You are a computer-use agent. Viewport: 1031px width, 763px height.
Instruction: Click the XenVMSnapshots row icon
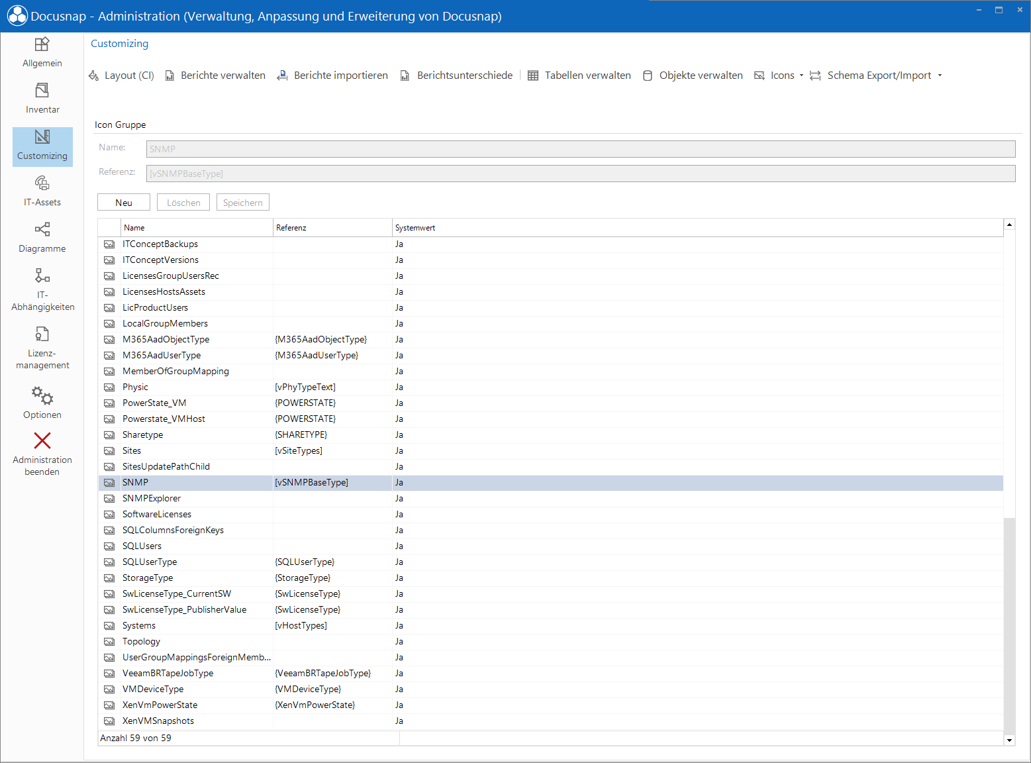click(109, 721)
